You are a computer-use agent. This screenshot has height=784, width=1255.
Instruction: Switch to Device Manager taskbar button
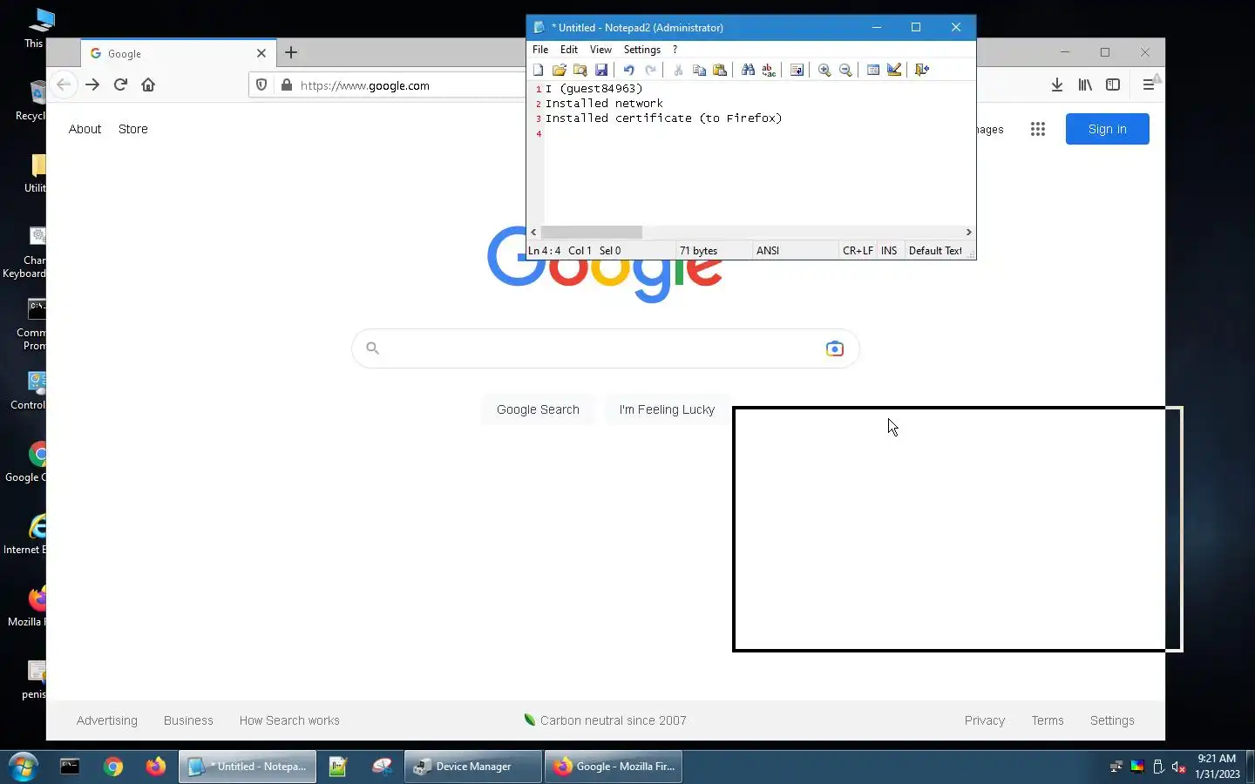pos(473,767)
